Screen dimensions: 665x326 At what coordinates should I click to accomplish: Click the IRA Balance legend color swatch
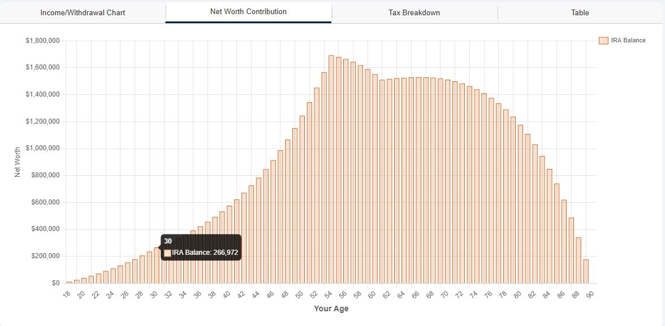603,40
